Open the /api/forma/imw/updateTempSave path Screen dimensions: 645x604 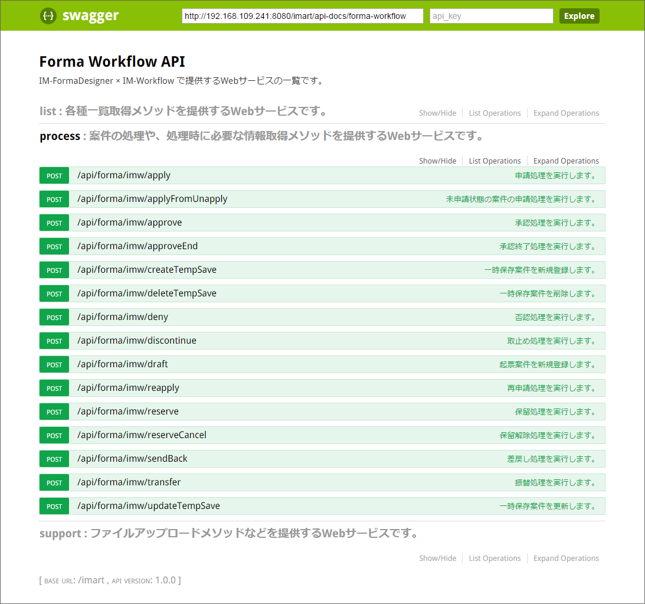coord(149,505)
